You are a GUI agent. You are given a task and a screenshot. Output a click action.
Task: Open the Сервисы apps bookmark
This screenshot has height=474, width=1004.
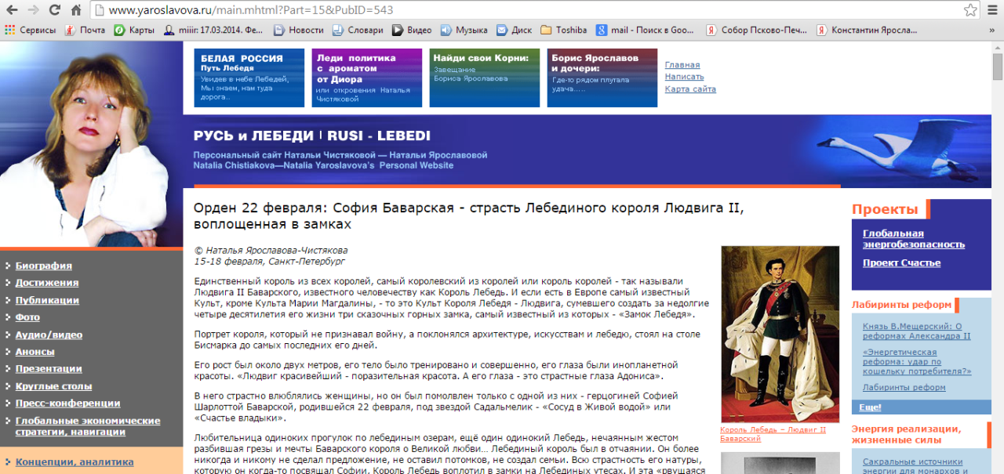pyautogui.click(x=31, y=30)
